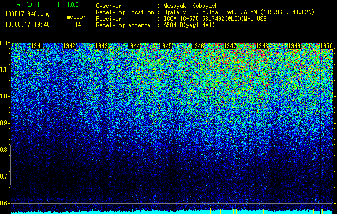Image resolution: width=337 pixels, height=214 pixels.
Task: Click the 1.1 frequency axis label
Action: pyautogui.click(x=5, y=70)
